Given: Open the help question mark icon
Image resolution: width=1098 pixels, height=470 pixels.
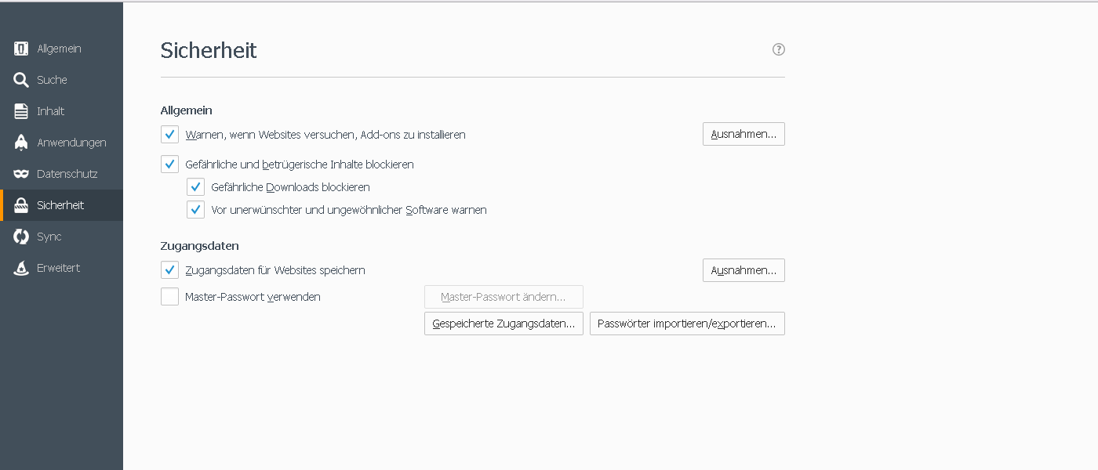Looking at the screenshot, I should point(779,49).
